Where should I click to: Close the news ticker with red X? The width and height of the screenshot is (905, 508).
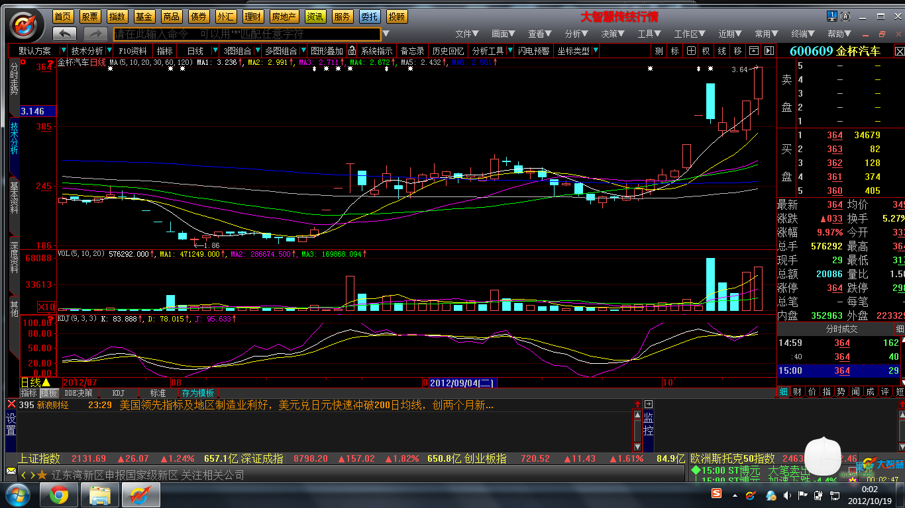(11, 405)
